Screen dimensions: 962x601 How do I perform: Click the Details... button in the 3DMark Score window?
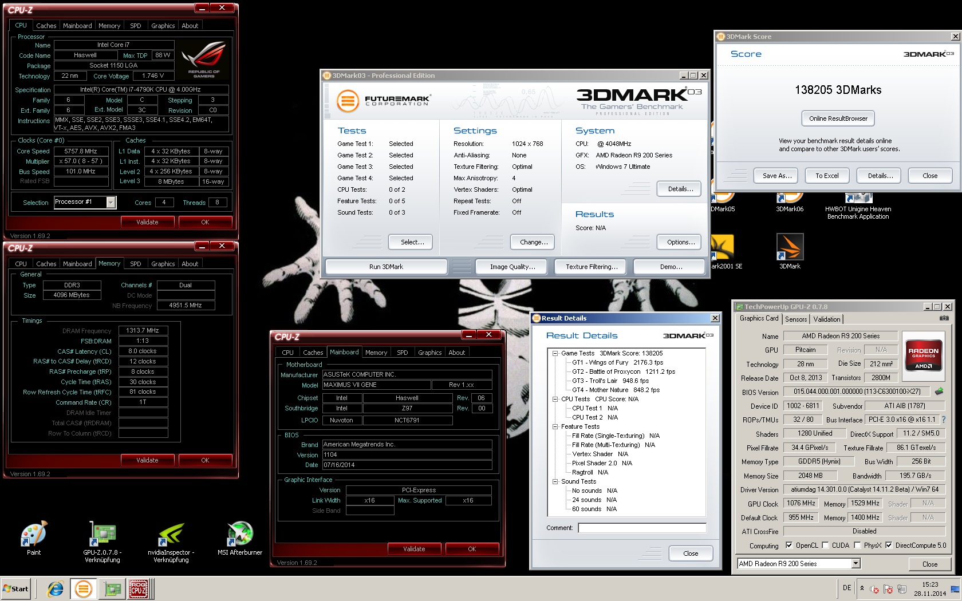[880, 176]
